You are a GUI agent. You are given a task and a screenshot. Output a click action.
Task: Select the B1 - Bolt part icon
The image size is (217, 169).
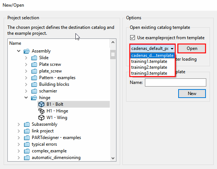(x=41, y=104)
